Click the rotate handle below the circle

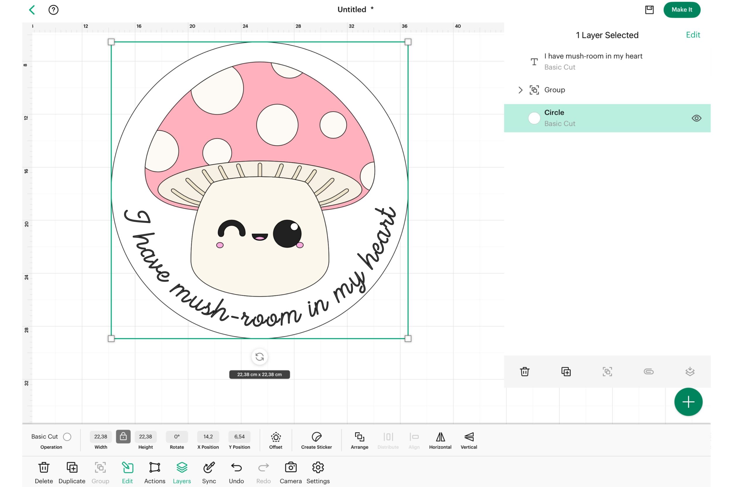(259, 357)
